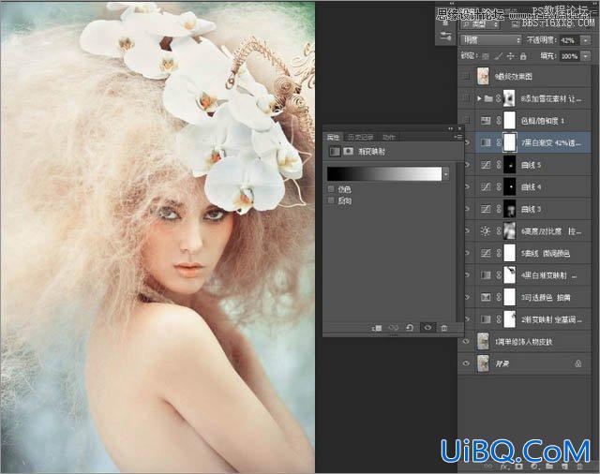Open the opacity slider dropdown arrow
The image size is (600, 474).
tap(585, 40)
